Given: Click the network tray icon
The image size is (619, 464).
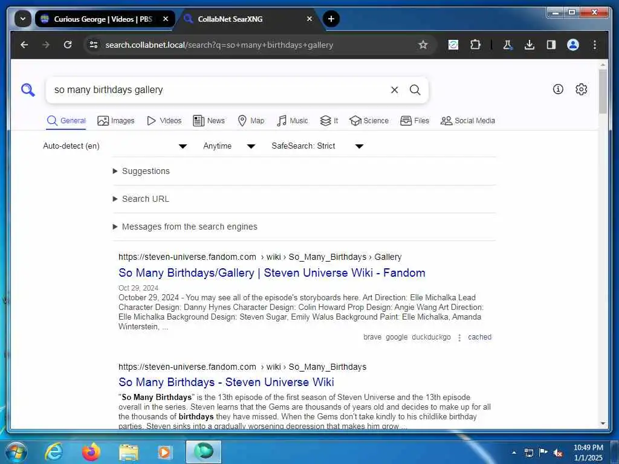Looking at the screenshot, I should pyautogui.click(x=528, y=453).
